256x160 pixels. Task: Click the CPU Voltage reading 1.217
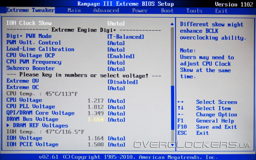(95, 101)
